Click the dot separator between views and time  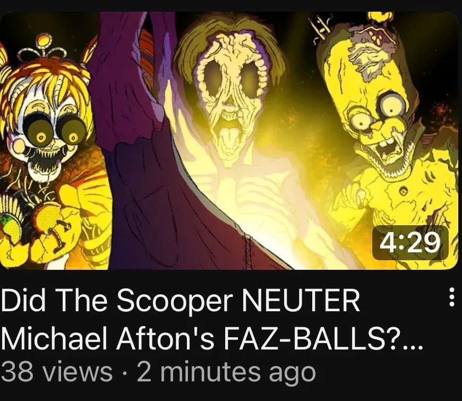125,373
